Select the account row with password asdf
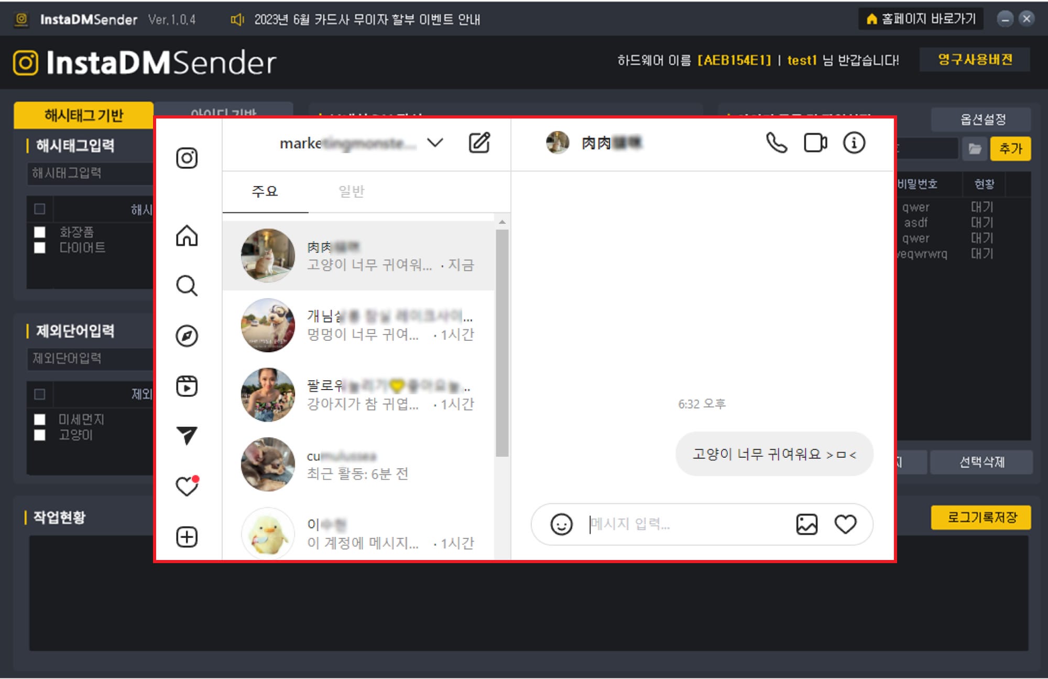Viewport: 1048px width, 679px height. click(963, 223)
